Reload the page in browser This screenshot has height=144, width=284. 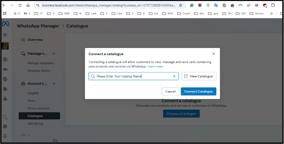coord(20,5)
